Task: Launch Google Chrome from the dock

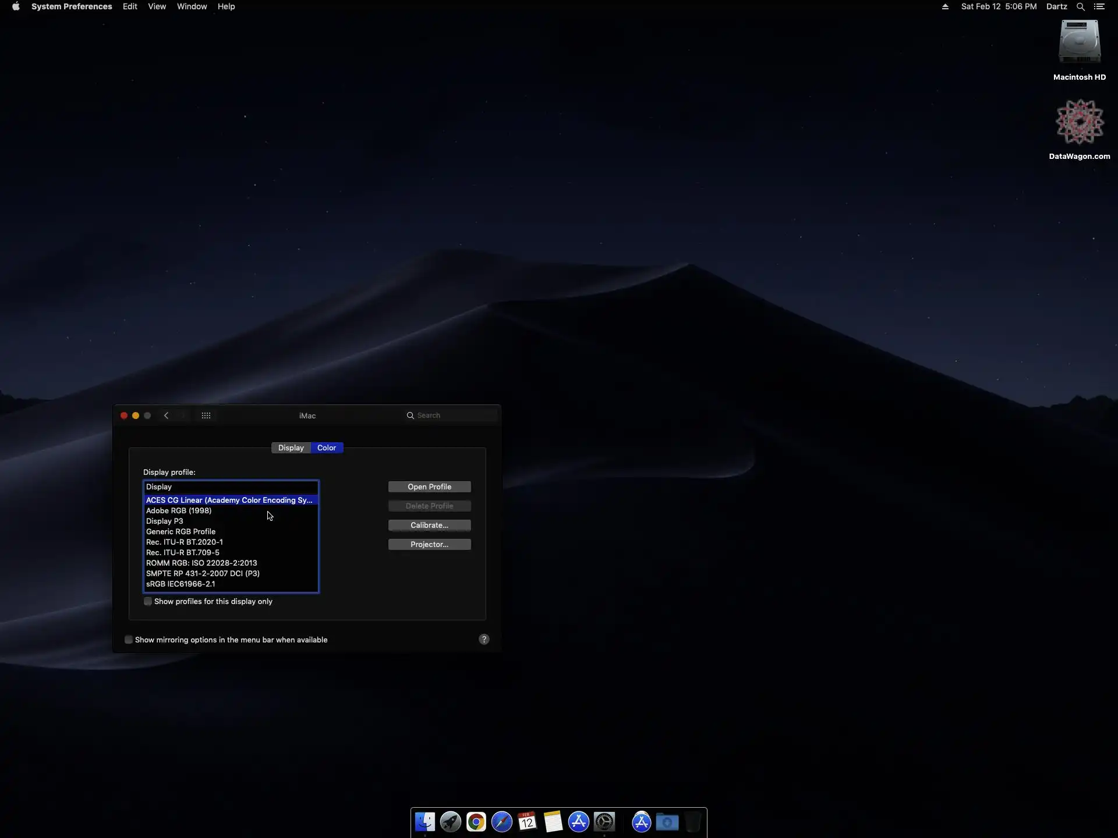Action: click(476, 822)
